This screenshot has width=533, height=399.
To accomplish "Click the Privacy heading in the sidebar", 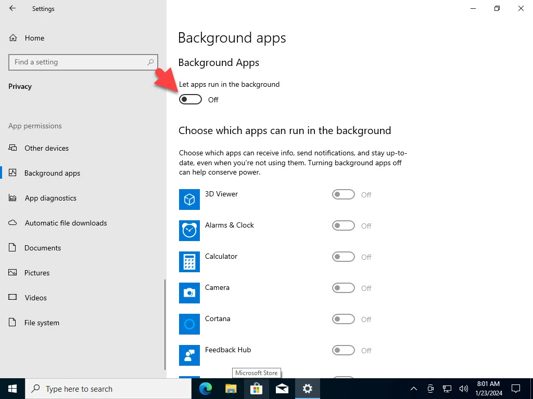I will (20, 87).
